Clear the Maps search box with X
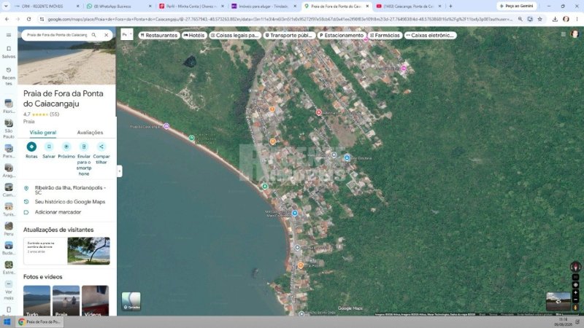584x328 pixels. pyautogui.click(x=106, y=35)
